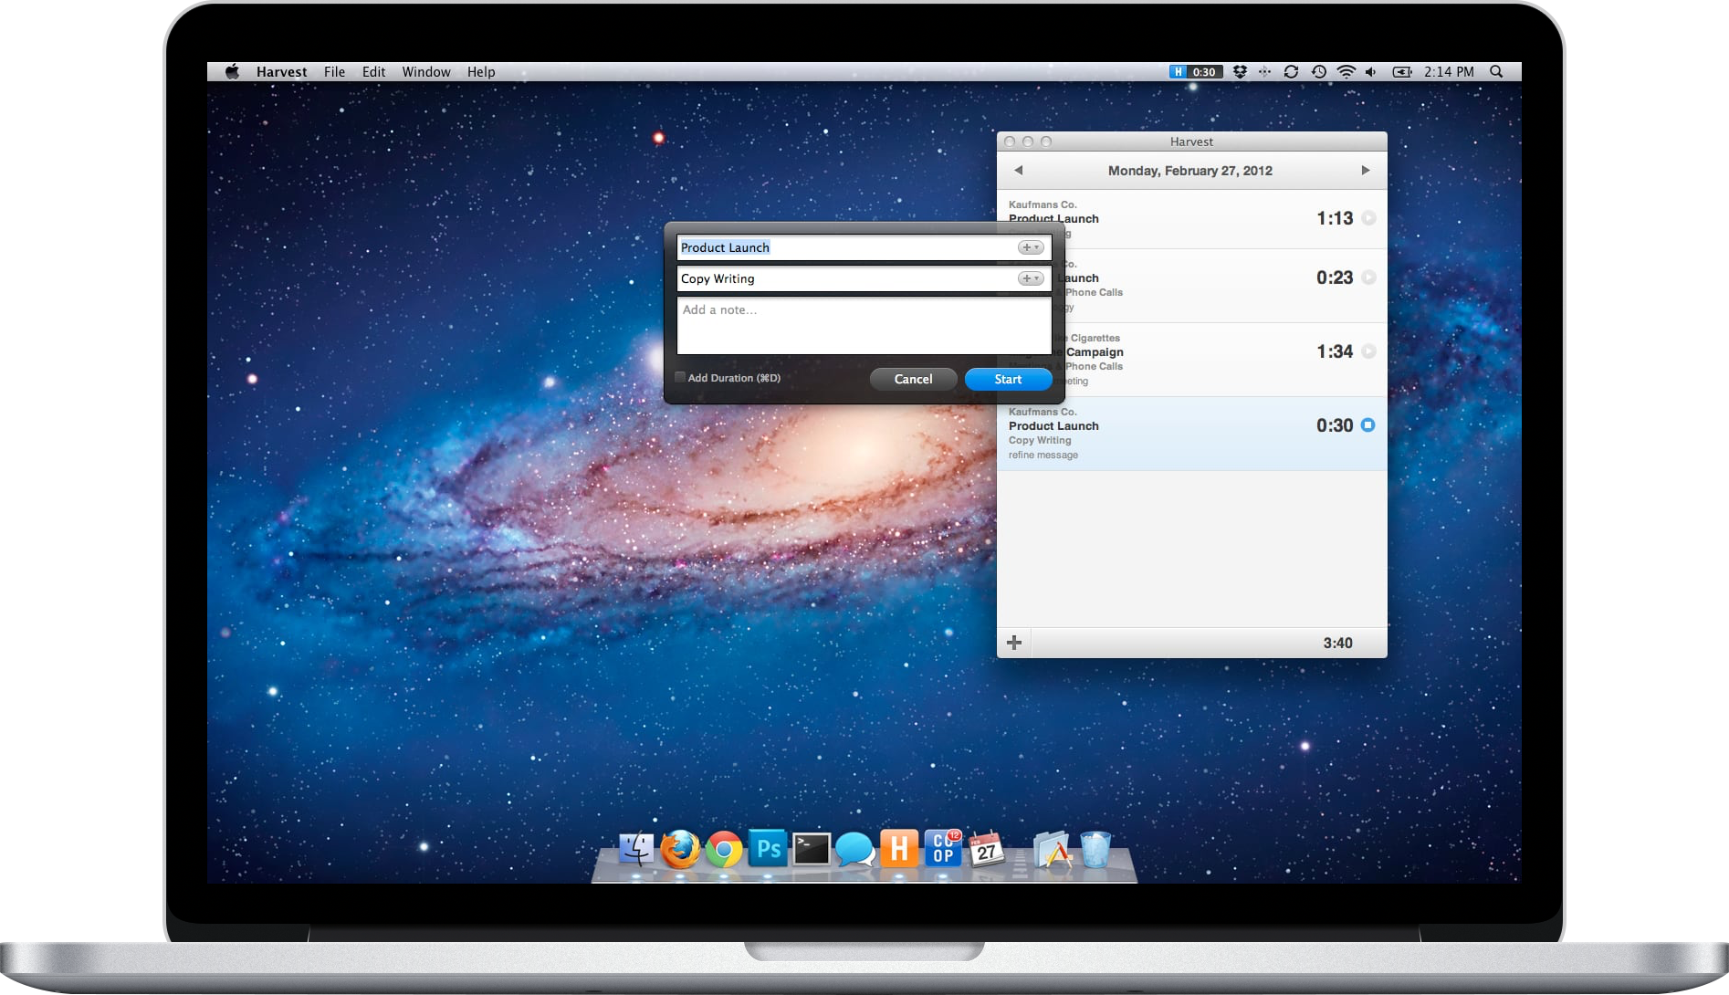Click the plus icon to add entry
The height and width of the screenshot is (995, 1729).
(x=1013, y=643)
